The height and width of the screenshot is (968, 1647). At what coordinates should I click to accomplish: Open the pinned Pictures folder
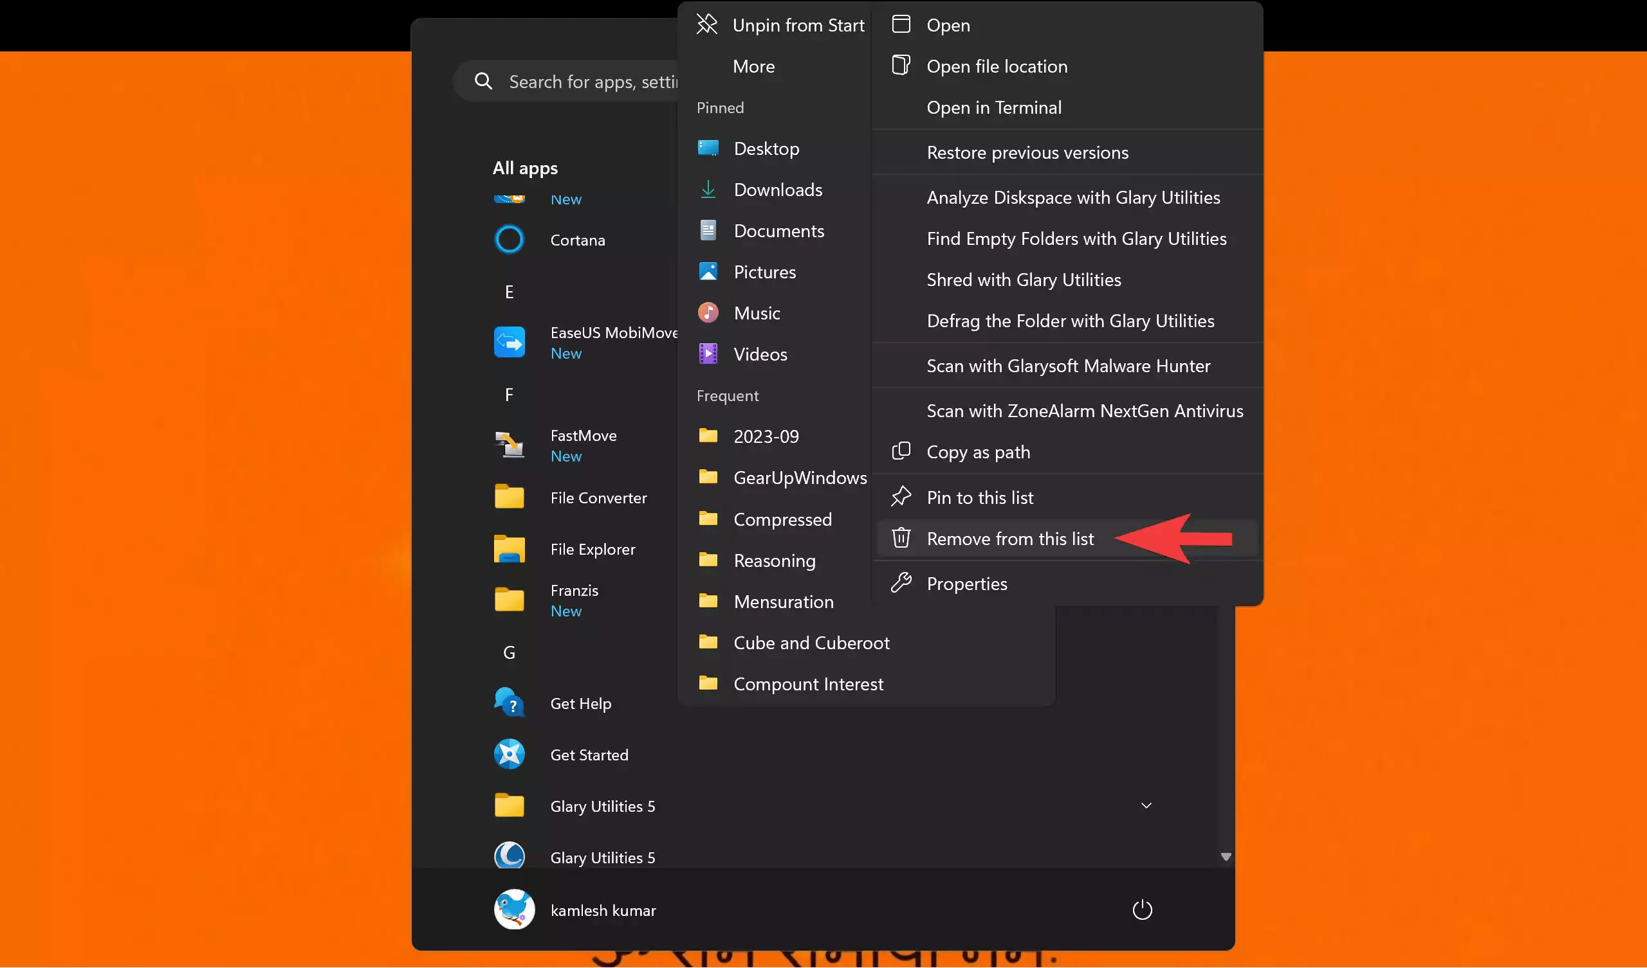[765, 272]
